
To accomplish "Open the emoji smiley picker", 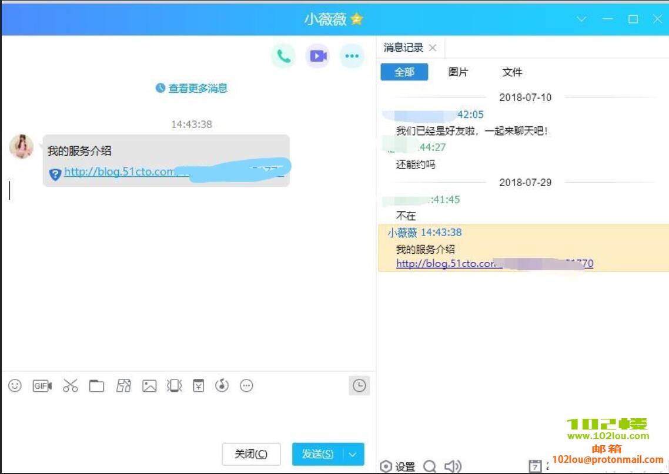I will pyautogui.click(x=15, y=386).
